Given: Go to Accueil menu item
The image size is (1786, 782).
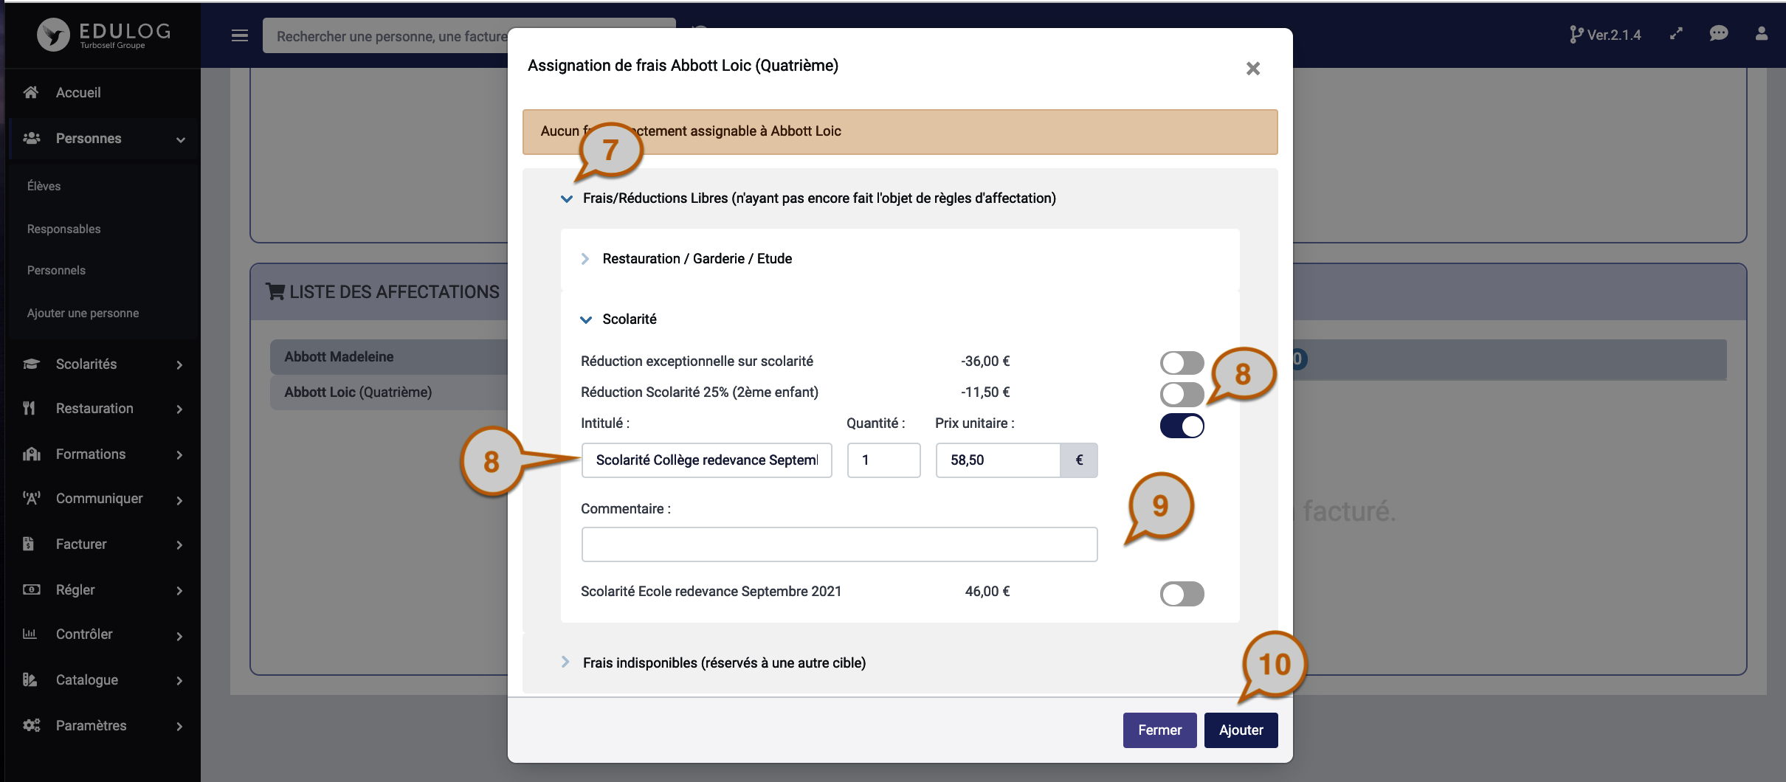Looking at the screenshot, I should coord(78,92).
